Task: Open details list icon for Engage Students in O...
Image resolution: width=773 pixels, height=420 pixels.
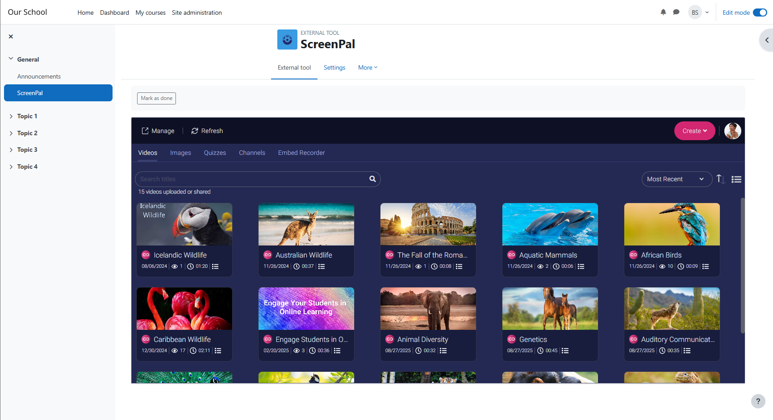Action: point(337,351)
